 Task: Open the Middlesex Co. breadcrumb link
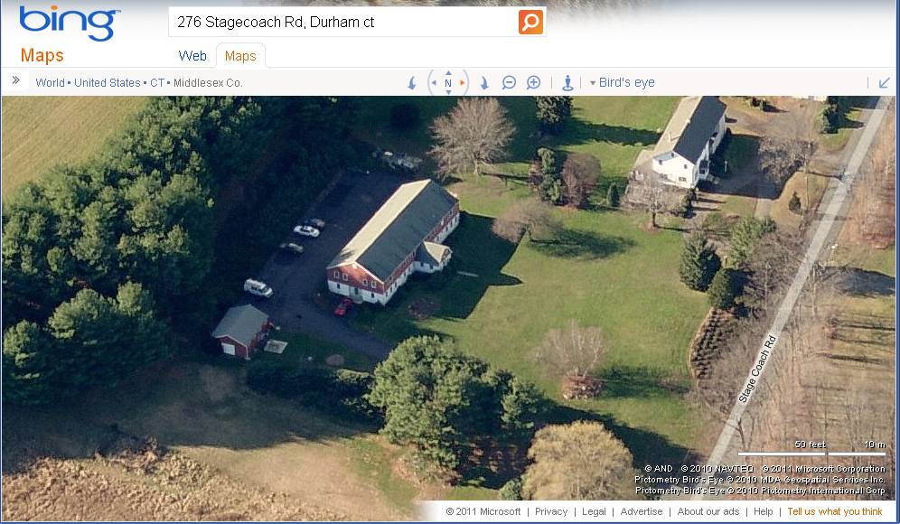point(208,82)
